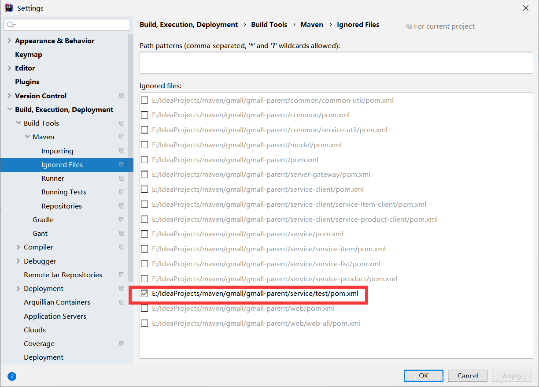Check common/common-util/pom.xml ignored file

tap(144, 100)
